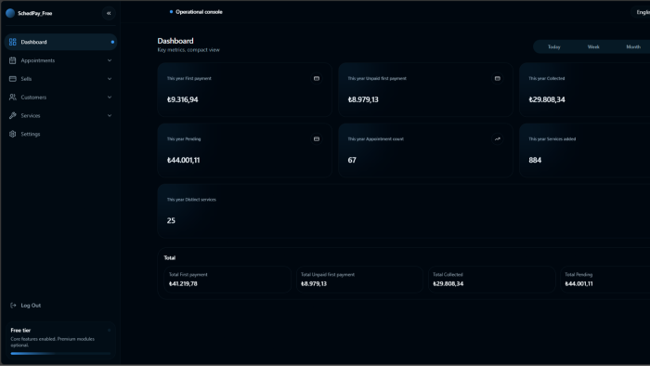Click the Services wrench icon
This screenshot has width=650, height=366.
12,115
